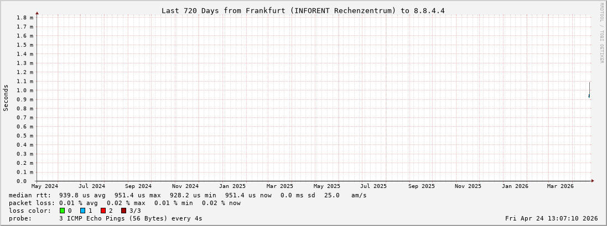Select the Nov 2024 time axis label
Screen dimensions: 607x226
point(185,186)
